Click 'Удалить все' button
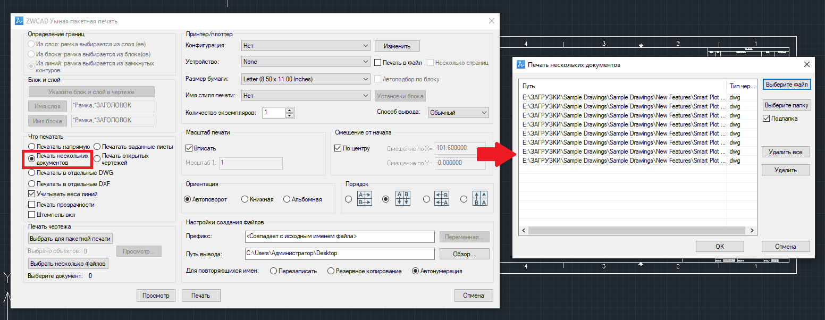 coord(786,152)
